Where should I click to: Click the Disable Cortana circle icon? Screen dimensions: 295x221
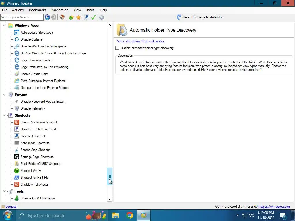17,39
